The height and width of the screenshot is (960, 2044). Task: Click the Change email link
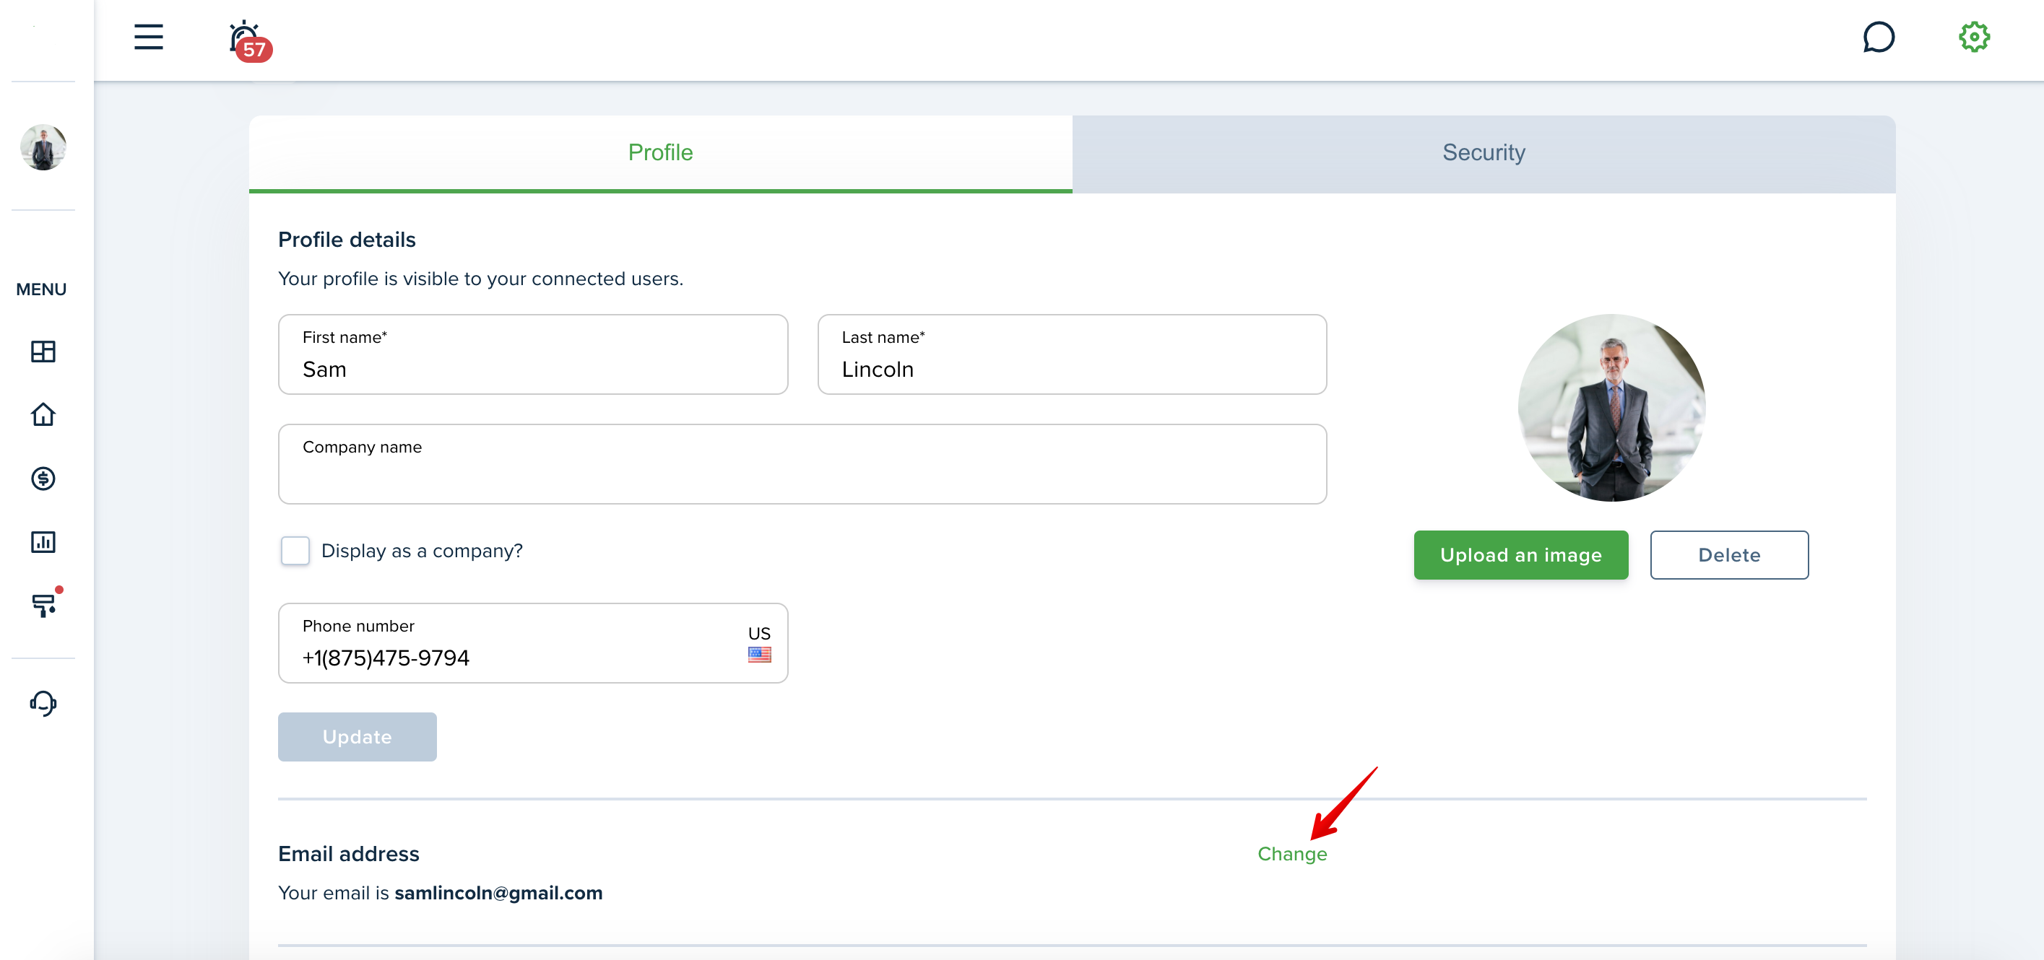(1292, 854)
